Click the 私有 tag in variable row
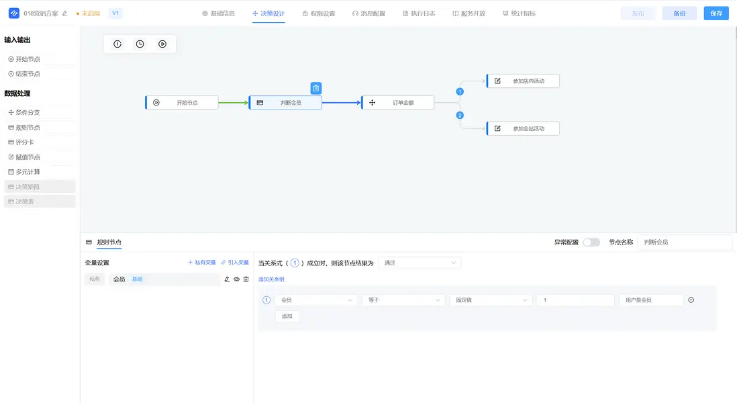This screenshot has width=737, height=403. tap(95, 279)
